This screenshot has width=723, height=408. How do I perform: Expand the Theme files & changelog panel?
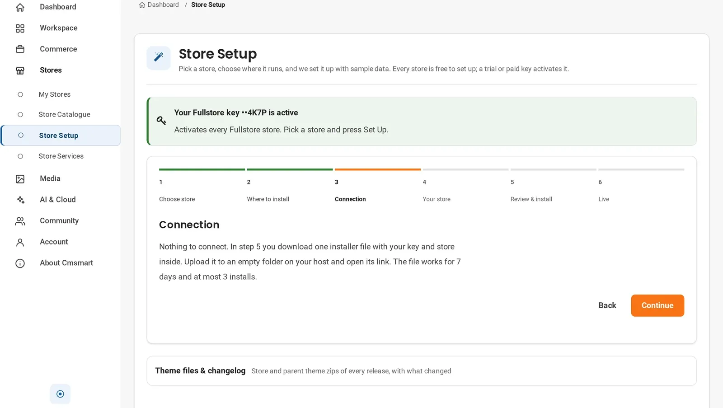(x=422, y=371)
